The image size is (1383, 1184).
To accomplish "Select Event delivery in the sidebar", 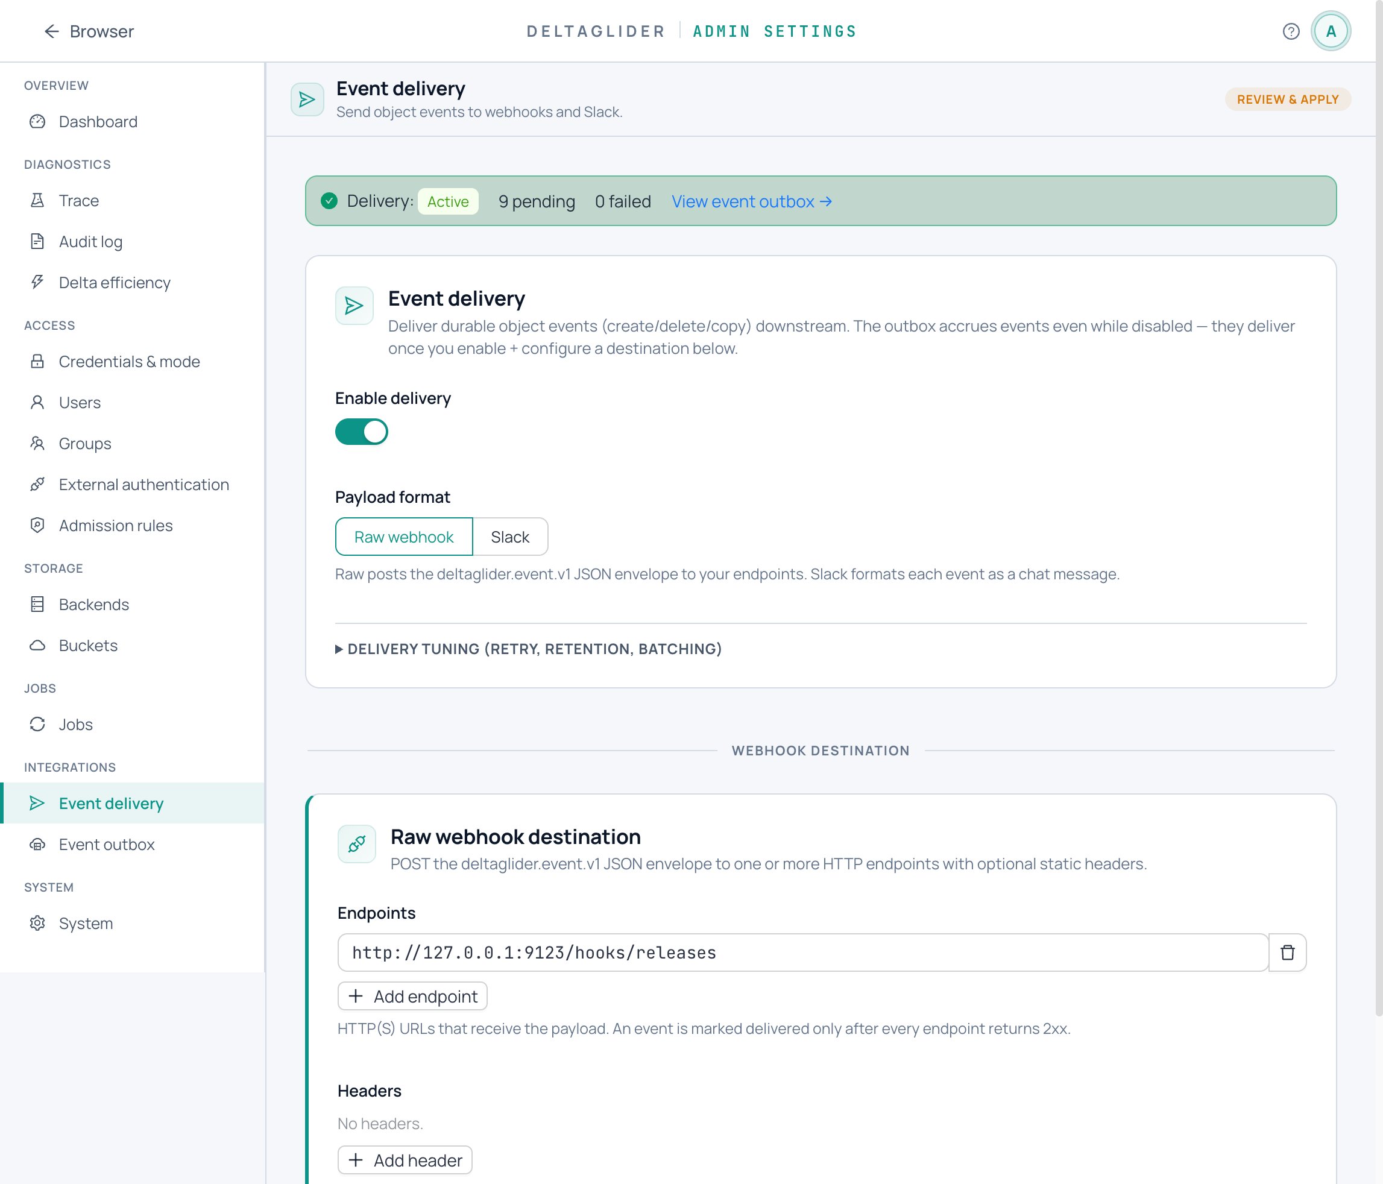I will pyautogui.click(x=132, y=803).
